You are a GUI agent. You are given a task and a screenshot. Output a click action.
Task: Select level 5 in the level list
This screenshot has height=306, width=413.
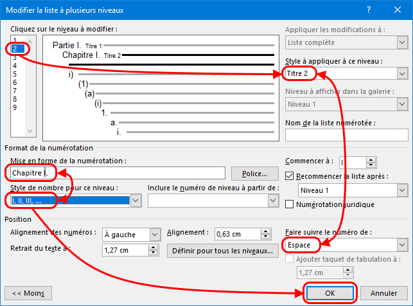pos(15,74)
